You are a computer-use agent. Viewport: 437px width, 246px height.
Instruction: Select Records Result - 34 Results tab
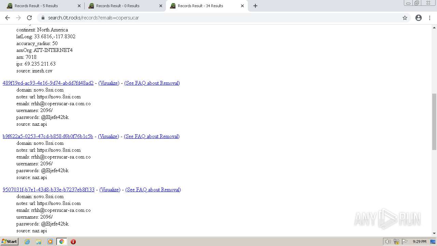[x=207, y=6]
